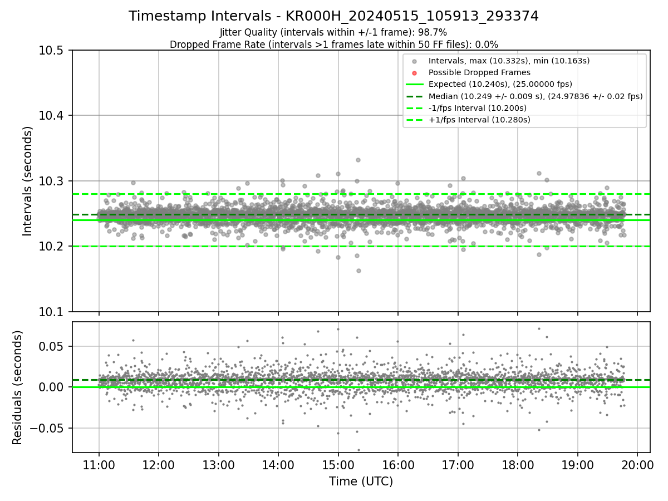Image resolution: width=668 pixels, height=501 pixels.
Task: Click the 'Intervals (seconds)' y-axis label
Action: coord(28,181)
